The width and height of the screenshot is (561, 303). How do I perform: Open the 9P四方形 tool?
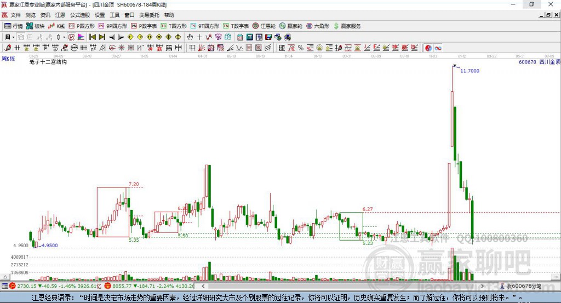coord(113,26)
